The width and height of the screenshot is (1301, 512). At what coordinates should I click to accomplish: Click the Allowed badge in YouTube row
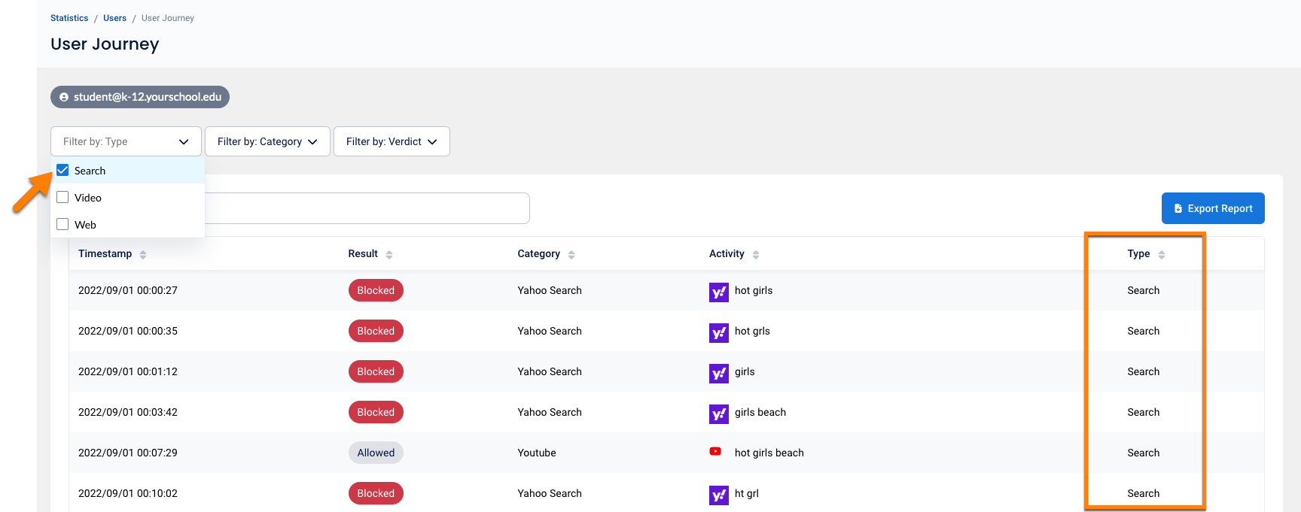pos(376,453)
